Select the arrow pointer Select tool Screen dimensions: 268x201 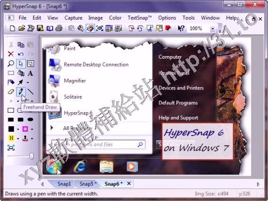(x=21, y=64)
